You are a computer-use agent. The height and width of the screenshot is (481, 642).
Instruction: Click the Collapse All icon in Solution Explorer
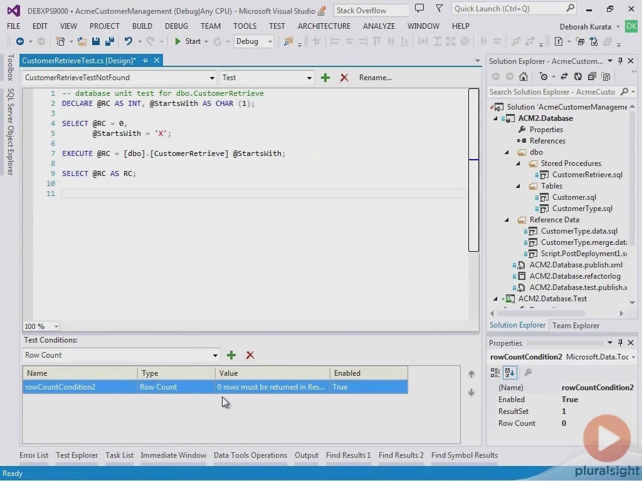pos(592,76)
